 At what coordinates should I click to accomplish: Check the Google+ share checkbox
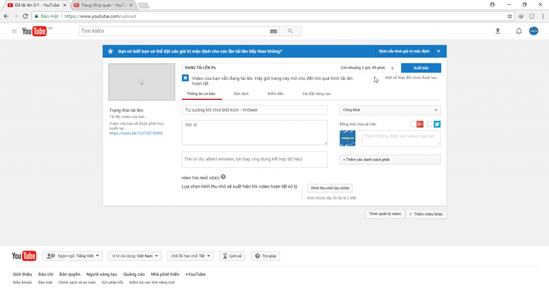[413, 124]
